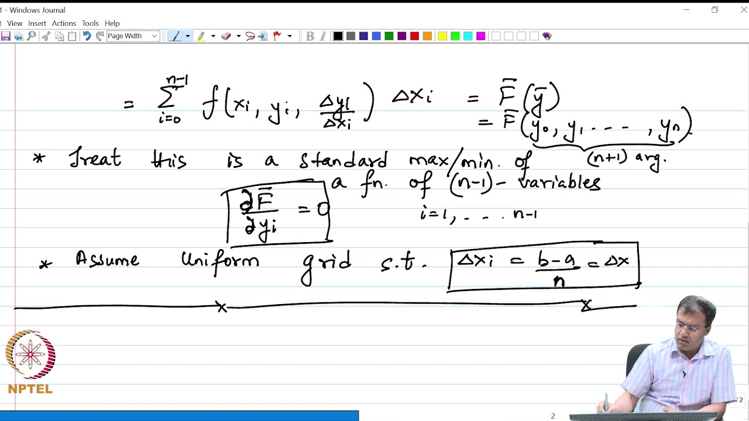
Task: Pick the red ink color swatch
Action: coord(415,36)
